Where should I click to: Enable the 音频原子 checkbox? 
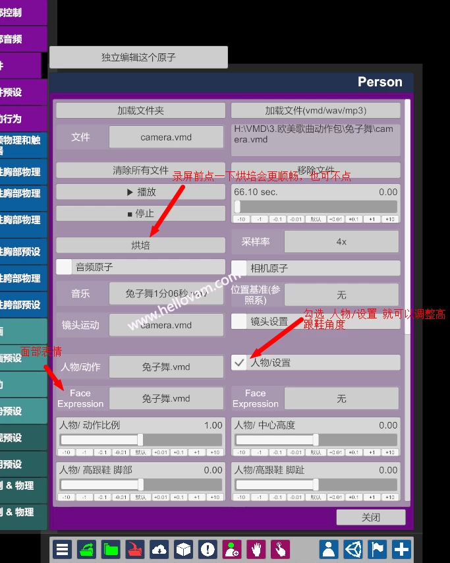point(64,267)
